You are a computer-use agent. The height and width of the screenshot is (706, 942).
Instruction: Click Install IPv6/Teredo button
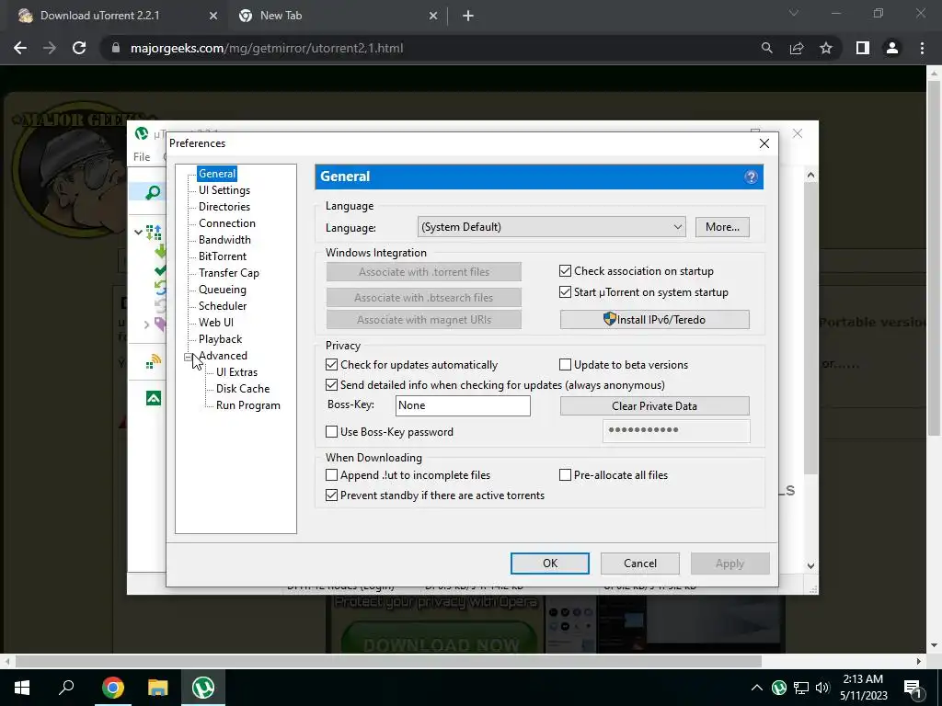click(654, 319)
